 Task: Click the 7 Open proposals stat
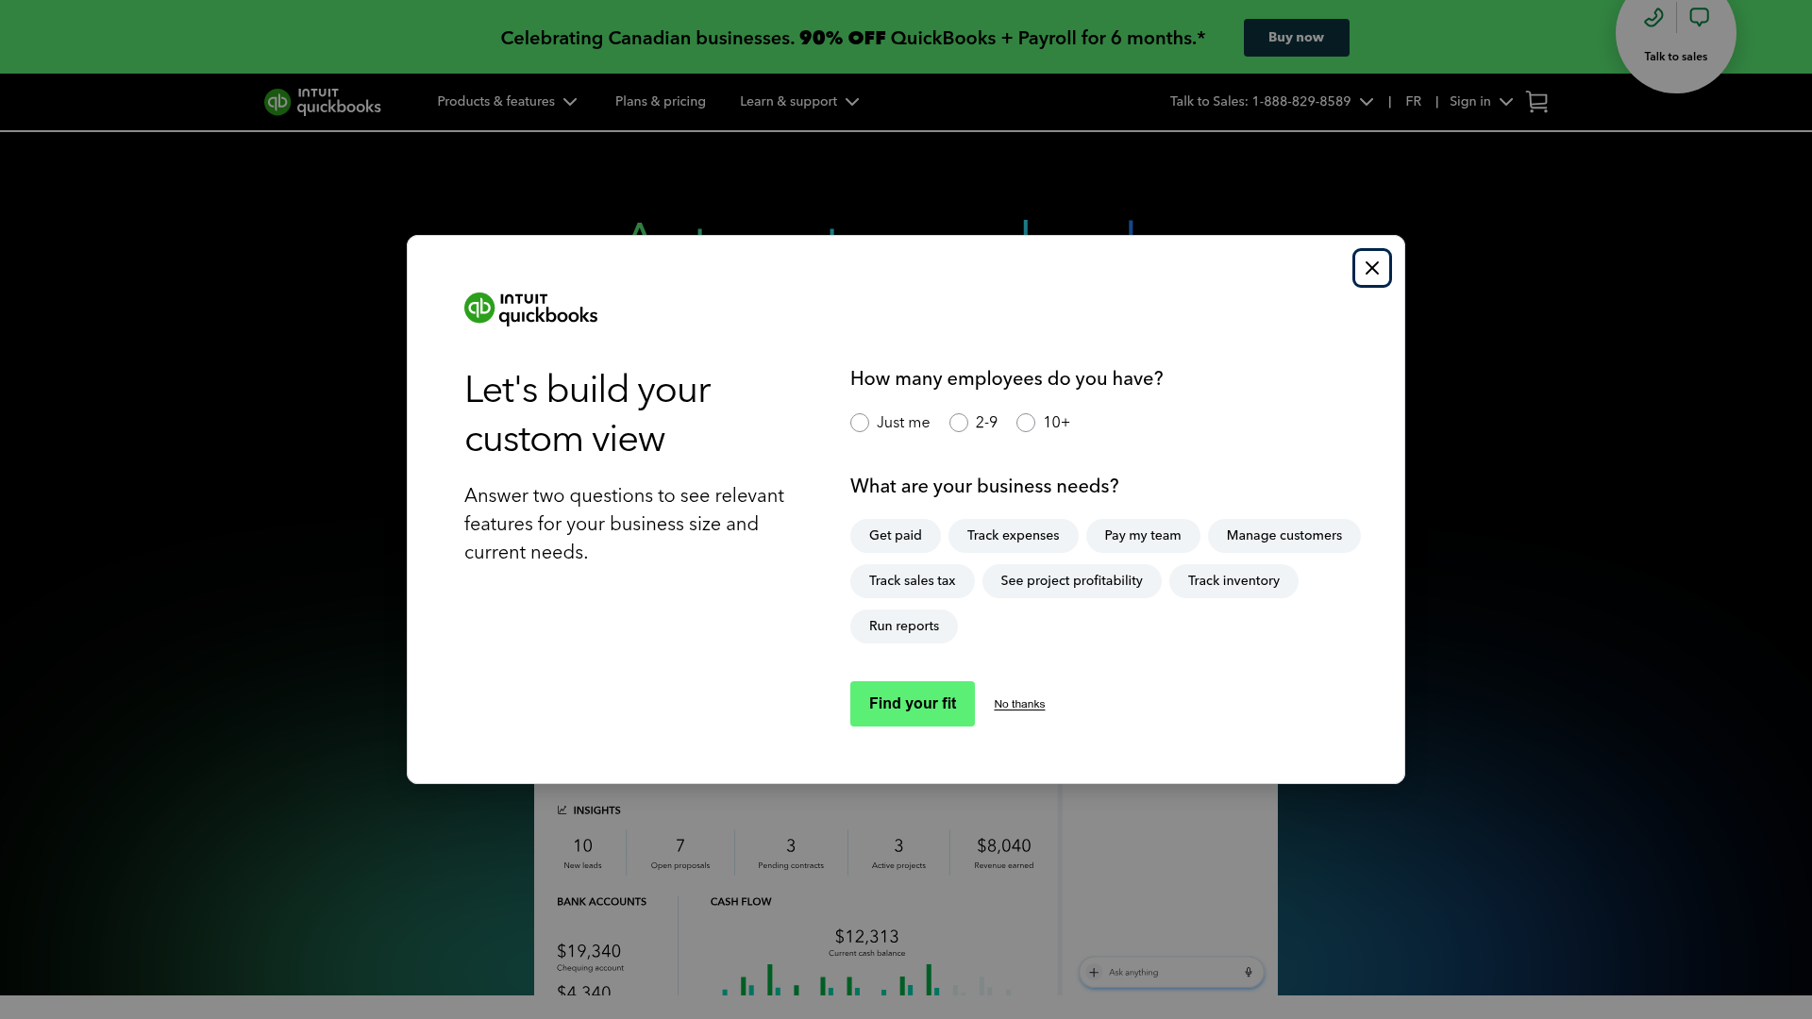(679, 852)
